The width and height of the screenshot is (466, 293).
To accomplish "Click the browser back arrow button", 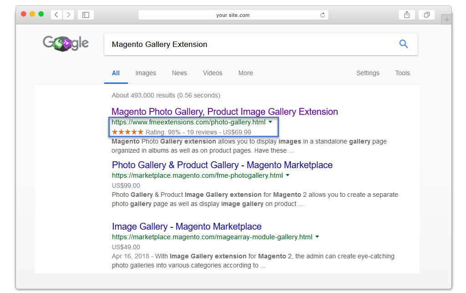I will point(56,15).
